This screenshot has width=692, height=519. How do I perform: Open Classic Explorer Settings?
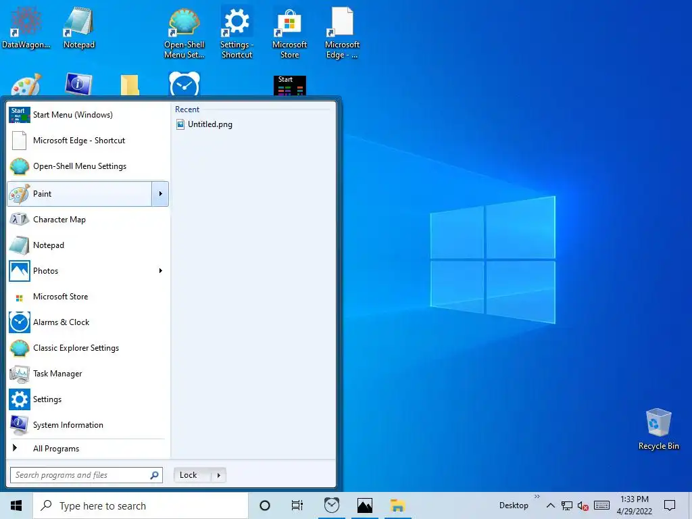[x=88, y=348]
